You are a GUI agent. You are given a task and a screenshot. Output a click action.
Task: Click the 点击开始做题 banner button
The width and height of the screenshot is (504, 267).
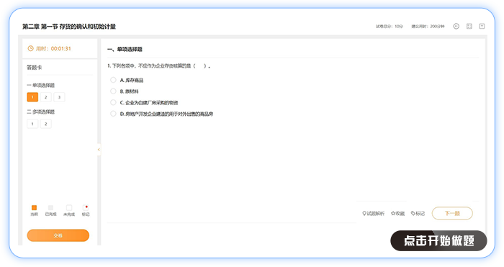(438, 240)
